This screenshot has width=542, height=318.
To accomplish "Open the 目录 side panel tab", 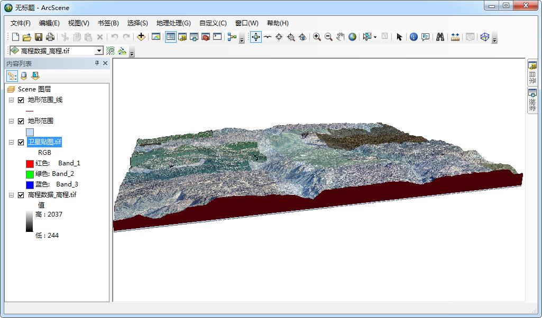I will 532,72.
